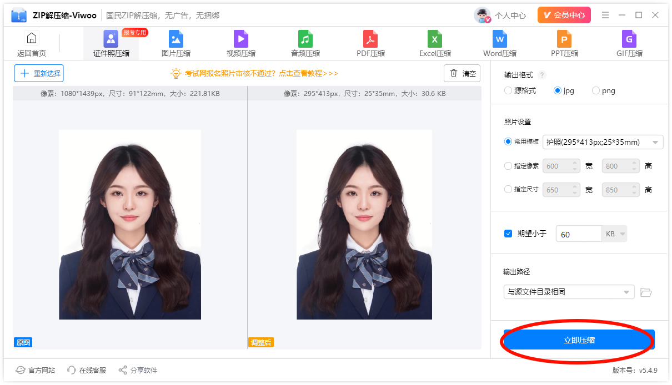
Task: Open the PPT压缩 tool icon
Action: pyautogui.click(x=564, y=39)
